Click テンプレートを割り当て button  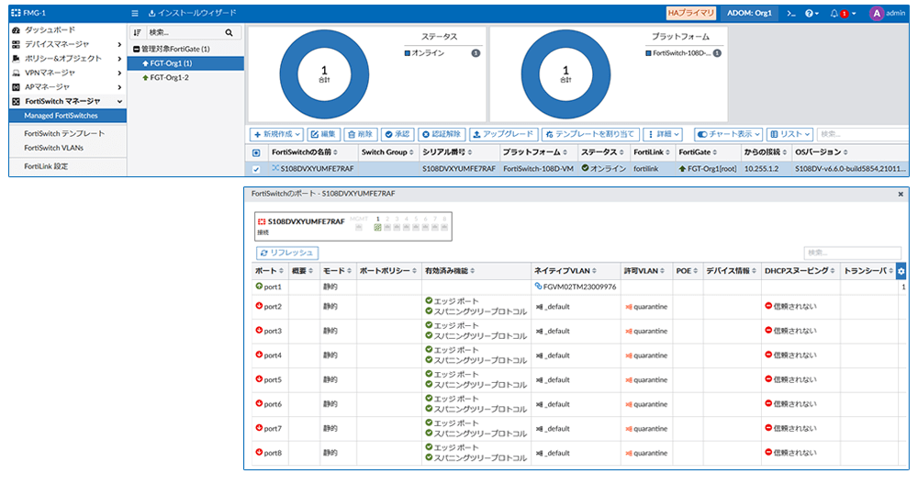coord(590,134)
